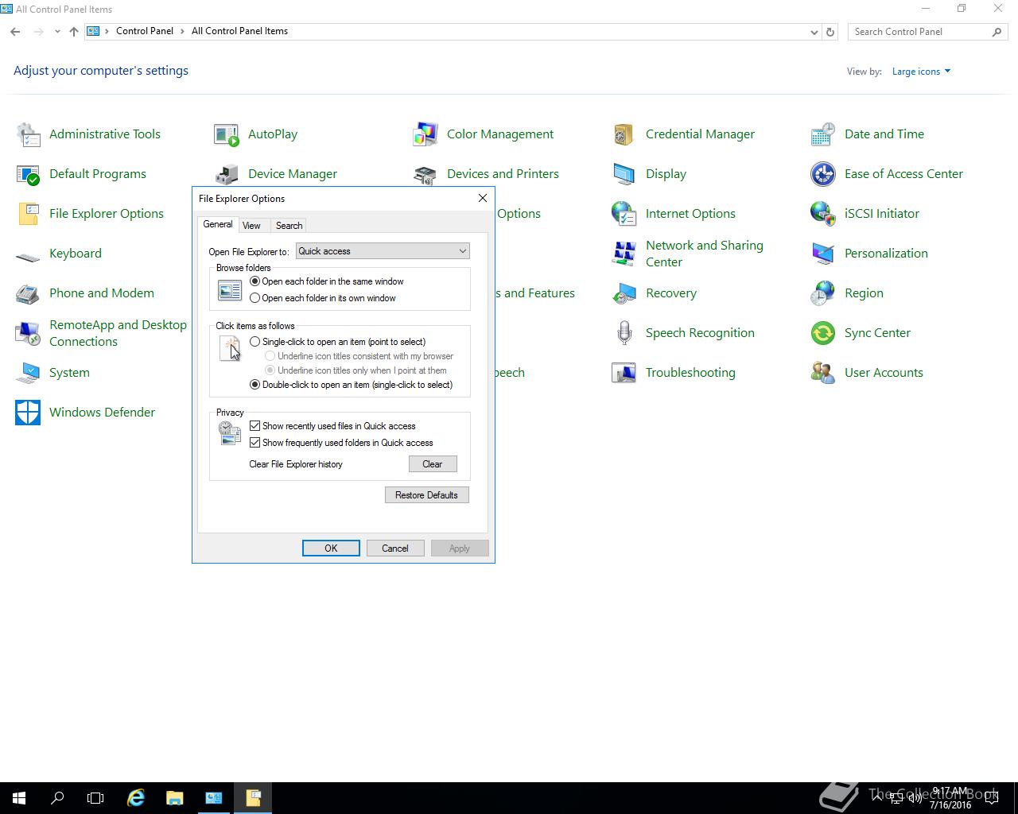Viewport: 1018px width, 814px height.
Task: Open the View by Large icons dropdown
Action: (x=922, y=72)
